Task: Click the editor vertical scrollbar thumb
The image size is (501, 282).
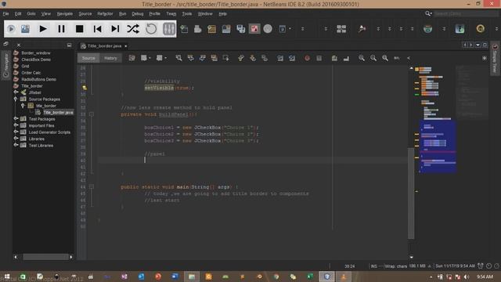Action: pyautogui.click(x=411, y=193)
